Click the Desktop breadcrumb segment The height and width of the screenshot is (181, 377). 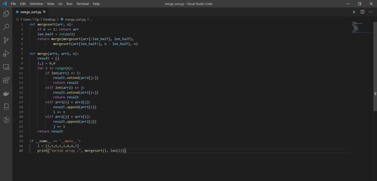click(x=49, y=20)
